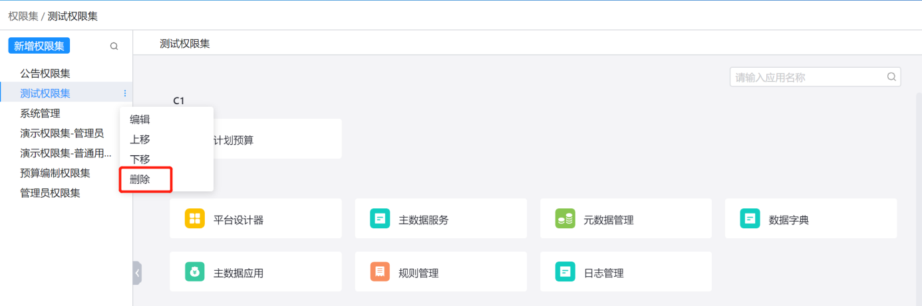Click the teal 日志管理 icon
The height and width of the screenshot is (306, 922).
[x=565, y=272]
